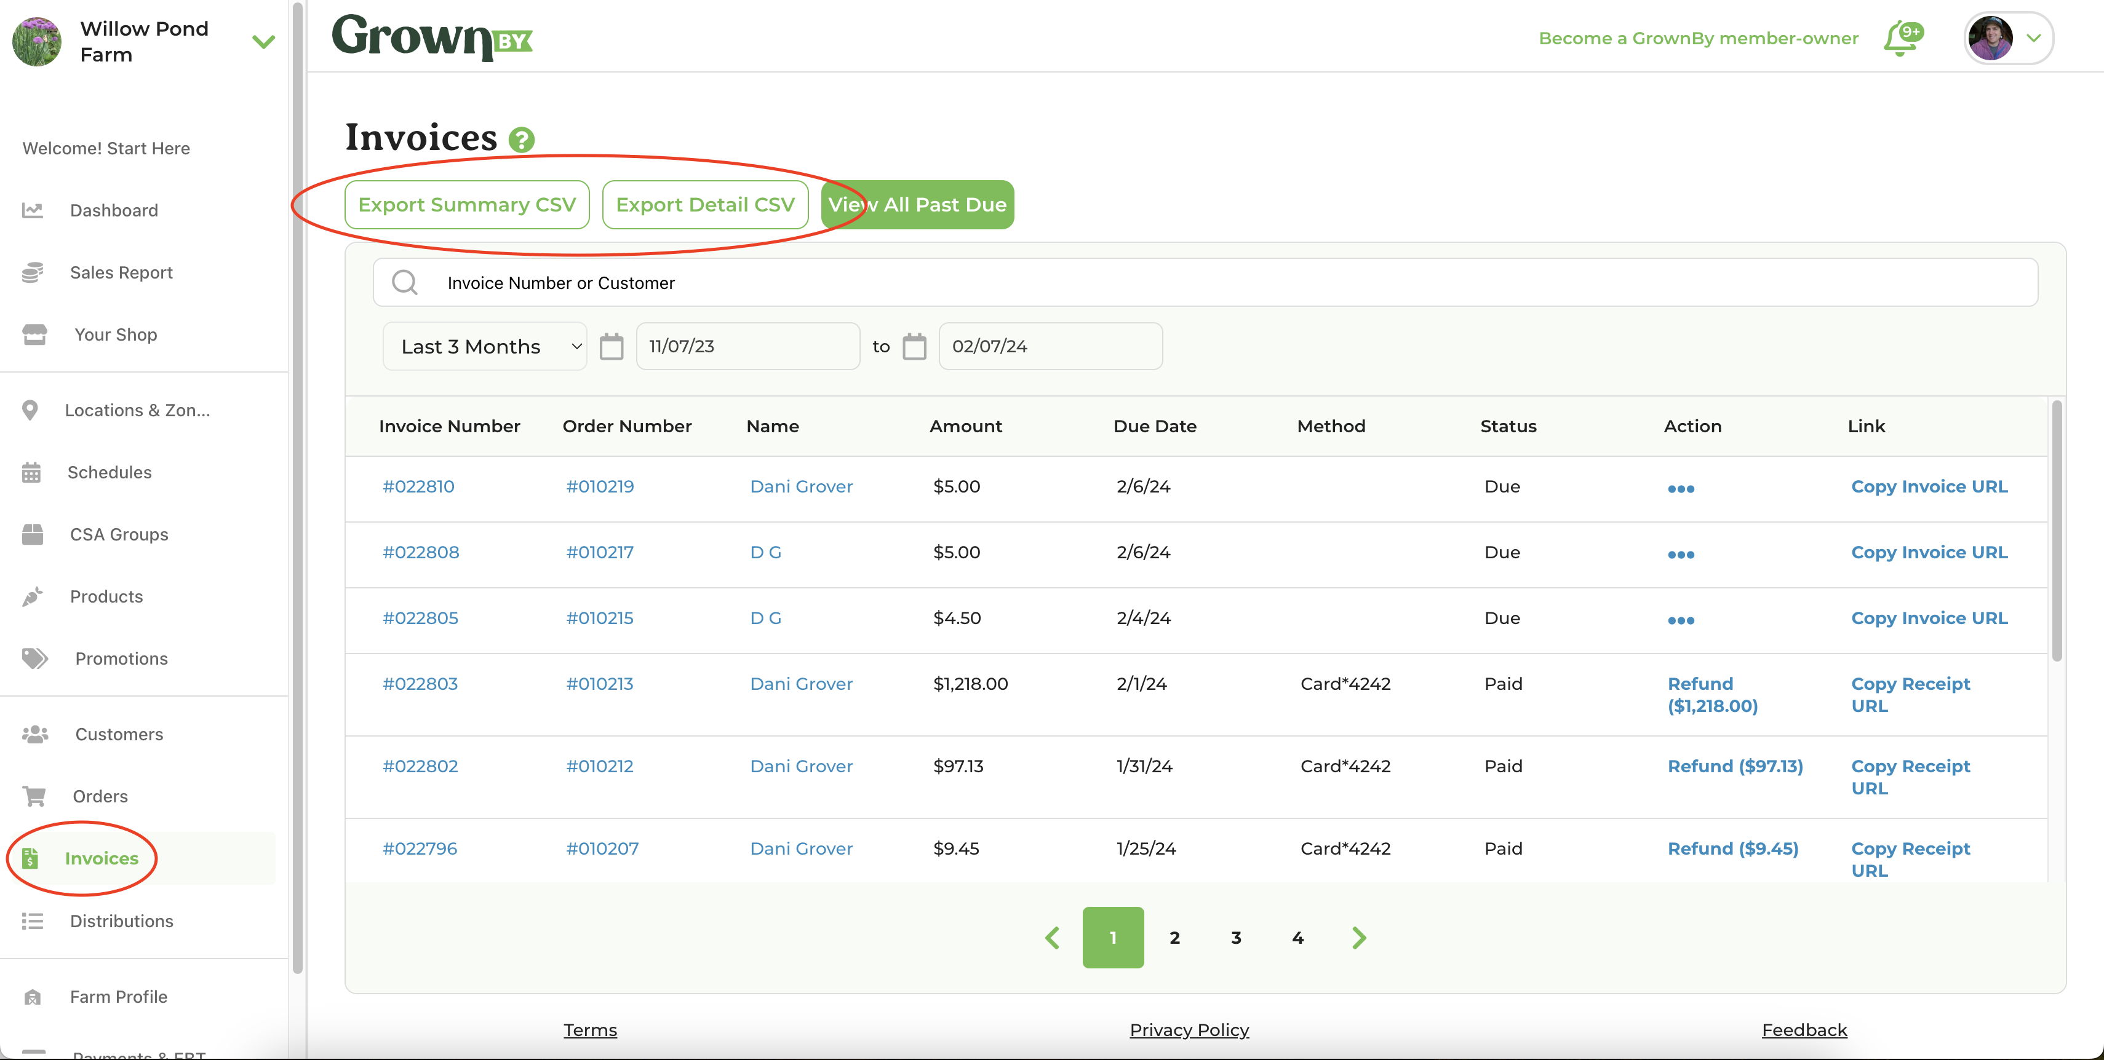Screen dimensions: 2104x1060
Task: Click the invoice table vertical scrollbar
Action: [2056, 531]
